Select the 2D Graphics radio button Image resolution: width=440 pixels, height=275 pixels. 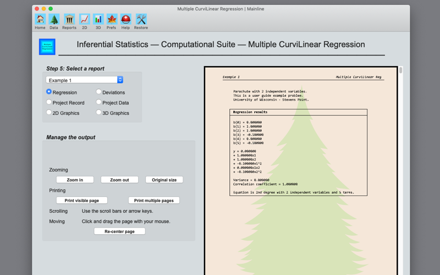click(x=49, y=112)
